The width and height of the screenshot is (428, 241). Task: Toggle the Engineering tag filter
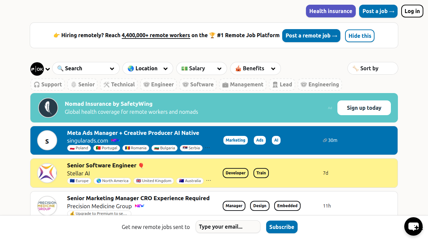tap(320, 84)
